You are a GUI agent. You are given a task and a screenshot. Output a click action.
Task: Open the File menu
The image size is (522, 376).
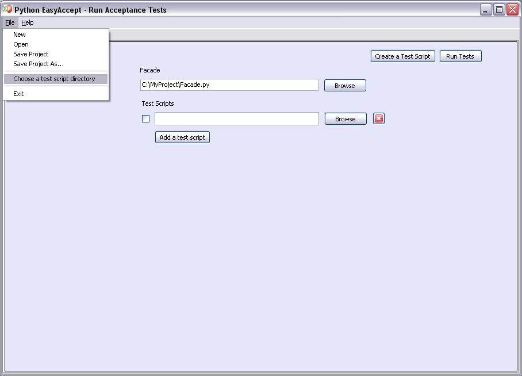pyautogui.click(x=10, y=22)
